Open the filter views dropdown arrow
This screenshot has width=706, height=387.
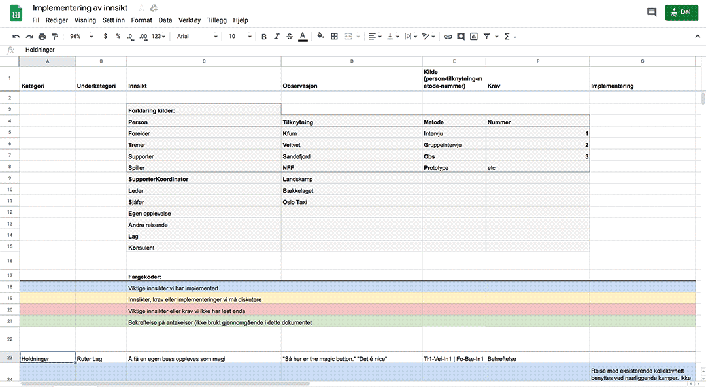click(x=497, y=37)
